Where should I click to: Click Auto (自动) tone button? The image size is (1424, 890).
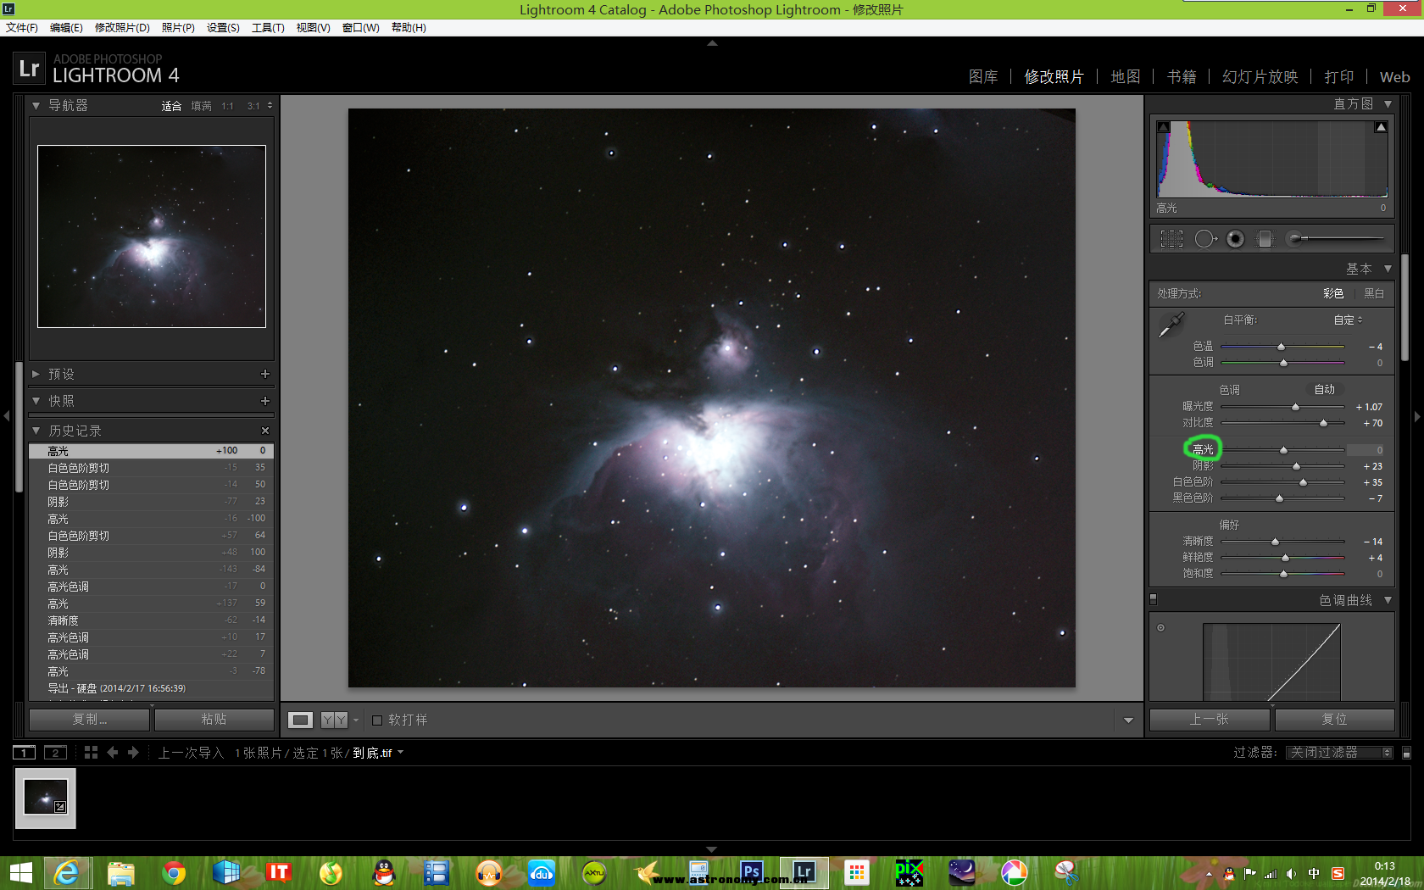pyautogui.click(x=1325, y=390)
